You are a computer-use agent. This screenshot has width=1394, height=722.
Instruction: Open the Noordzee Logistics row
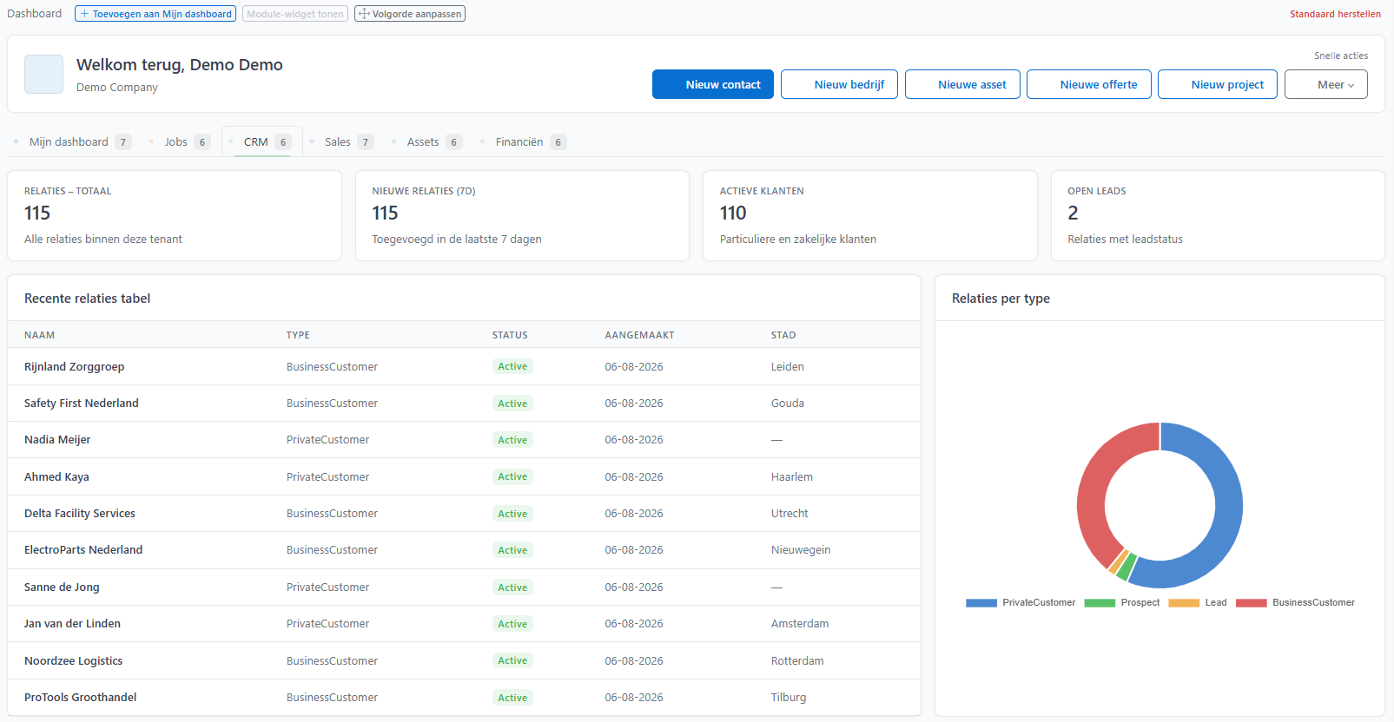tap(464, 660)
